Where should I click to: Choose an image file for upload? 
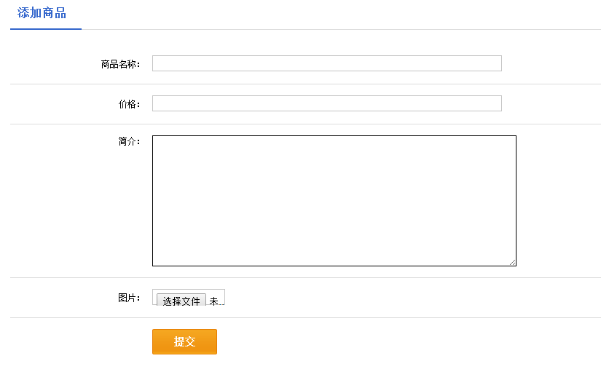[x=181, y=301]
